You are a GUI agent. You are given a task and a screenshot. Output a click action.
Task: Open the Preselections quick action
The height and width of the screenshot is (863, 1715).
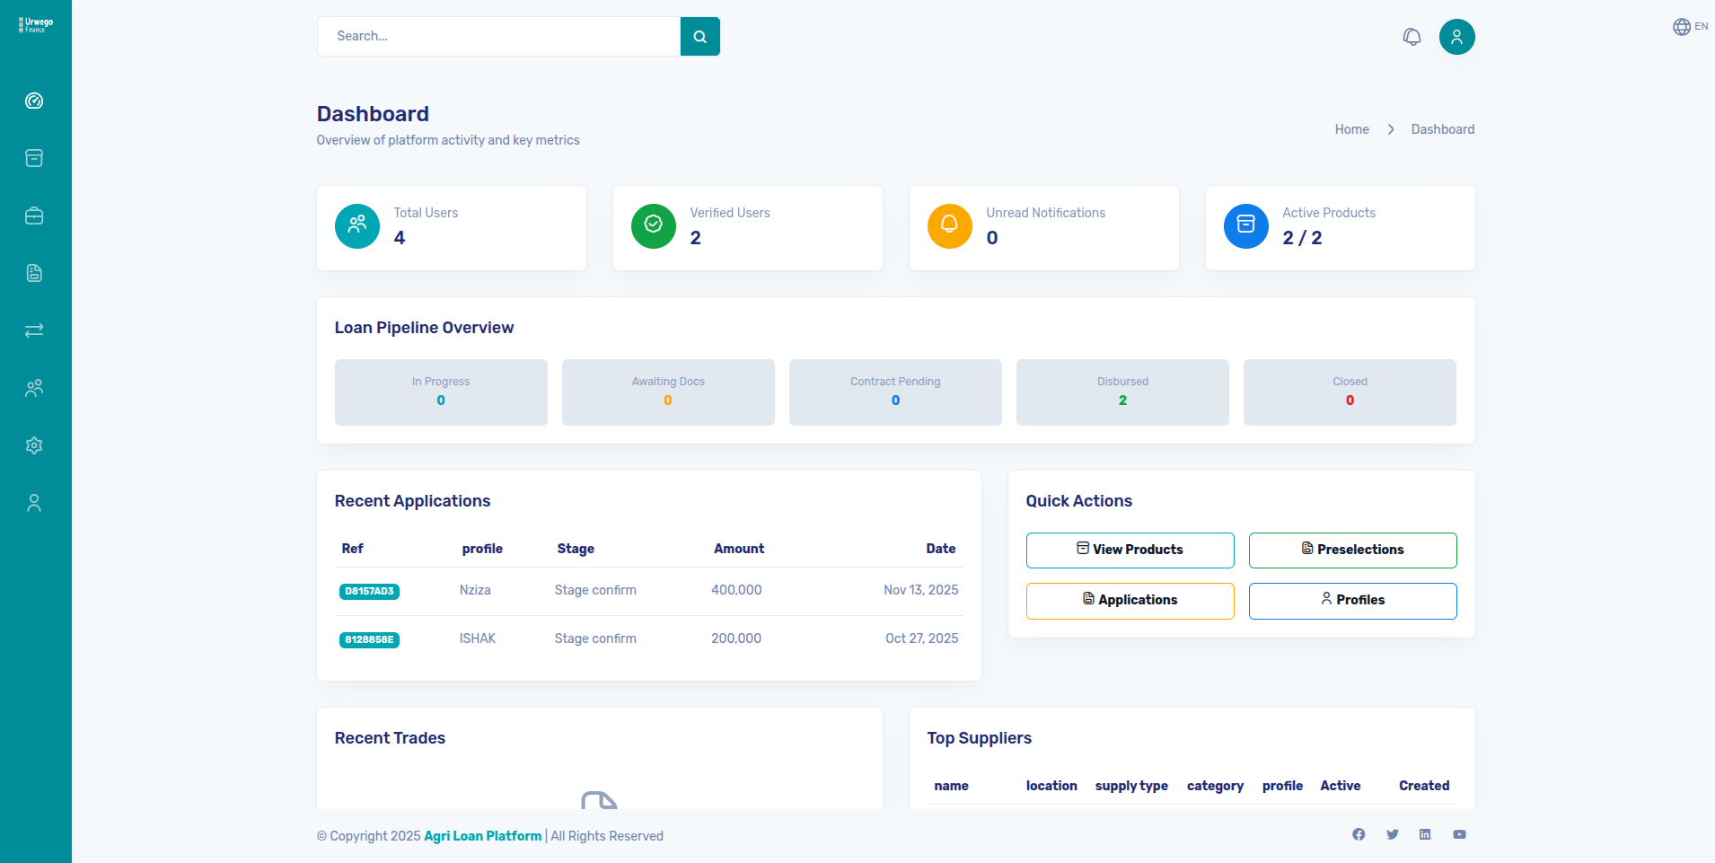(x=1352, y=550)
